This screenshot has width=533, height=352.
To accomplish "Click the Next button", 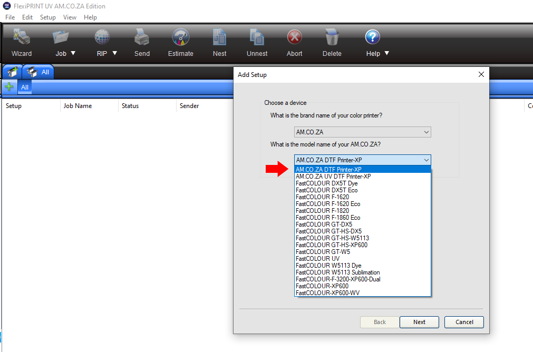I will (x=419, y=322).
